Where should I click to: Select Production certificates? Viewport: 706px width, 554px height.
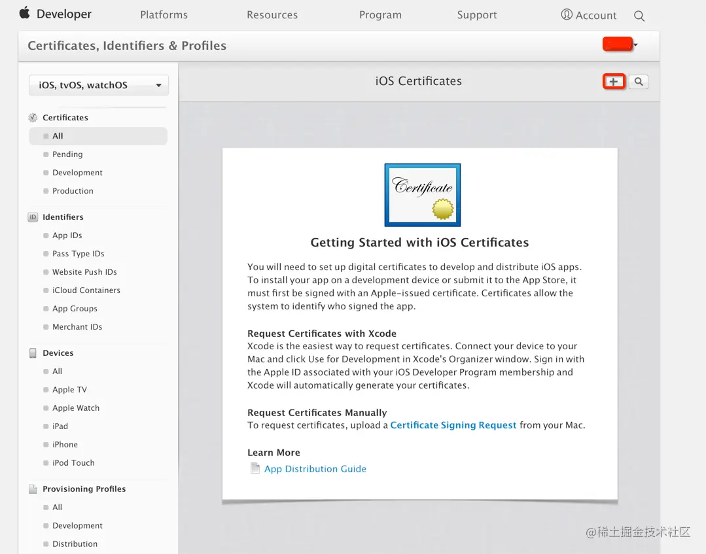click(x=73, y=191)
